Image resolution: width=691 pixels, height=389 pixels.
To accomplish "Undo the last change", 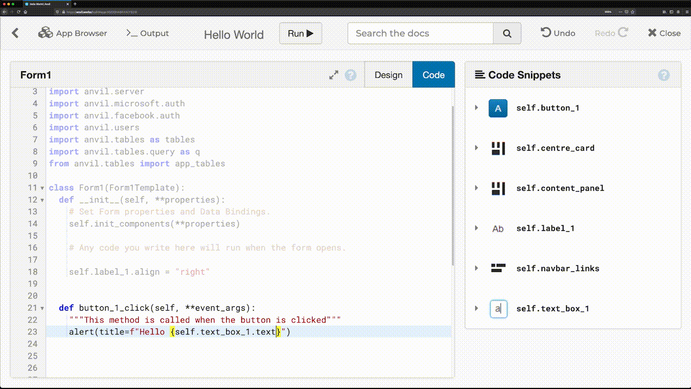I will pyautogui.click(x=558, y=33).
